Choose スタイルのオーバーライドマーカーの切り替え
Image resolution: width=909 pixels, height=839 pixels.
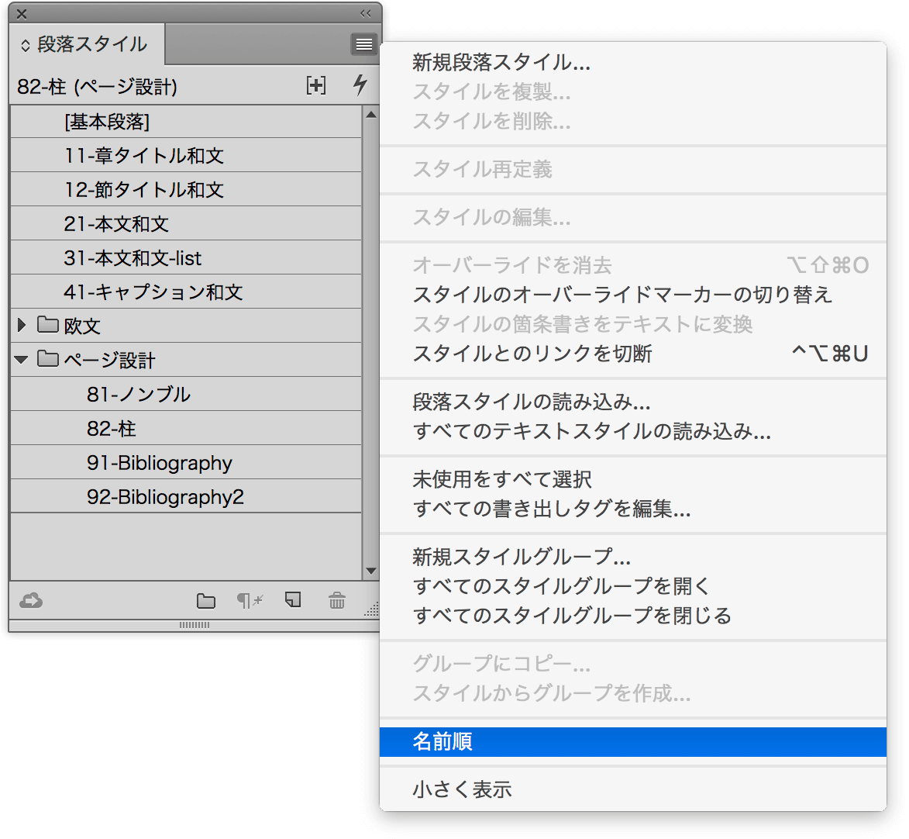633,295
